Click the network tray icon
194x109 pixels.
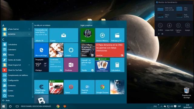(x=168, y=106)
